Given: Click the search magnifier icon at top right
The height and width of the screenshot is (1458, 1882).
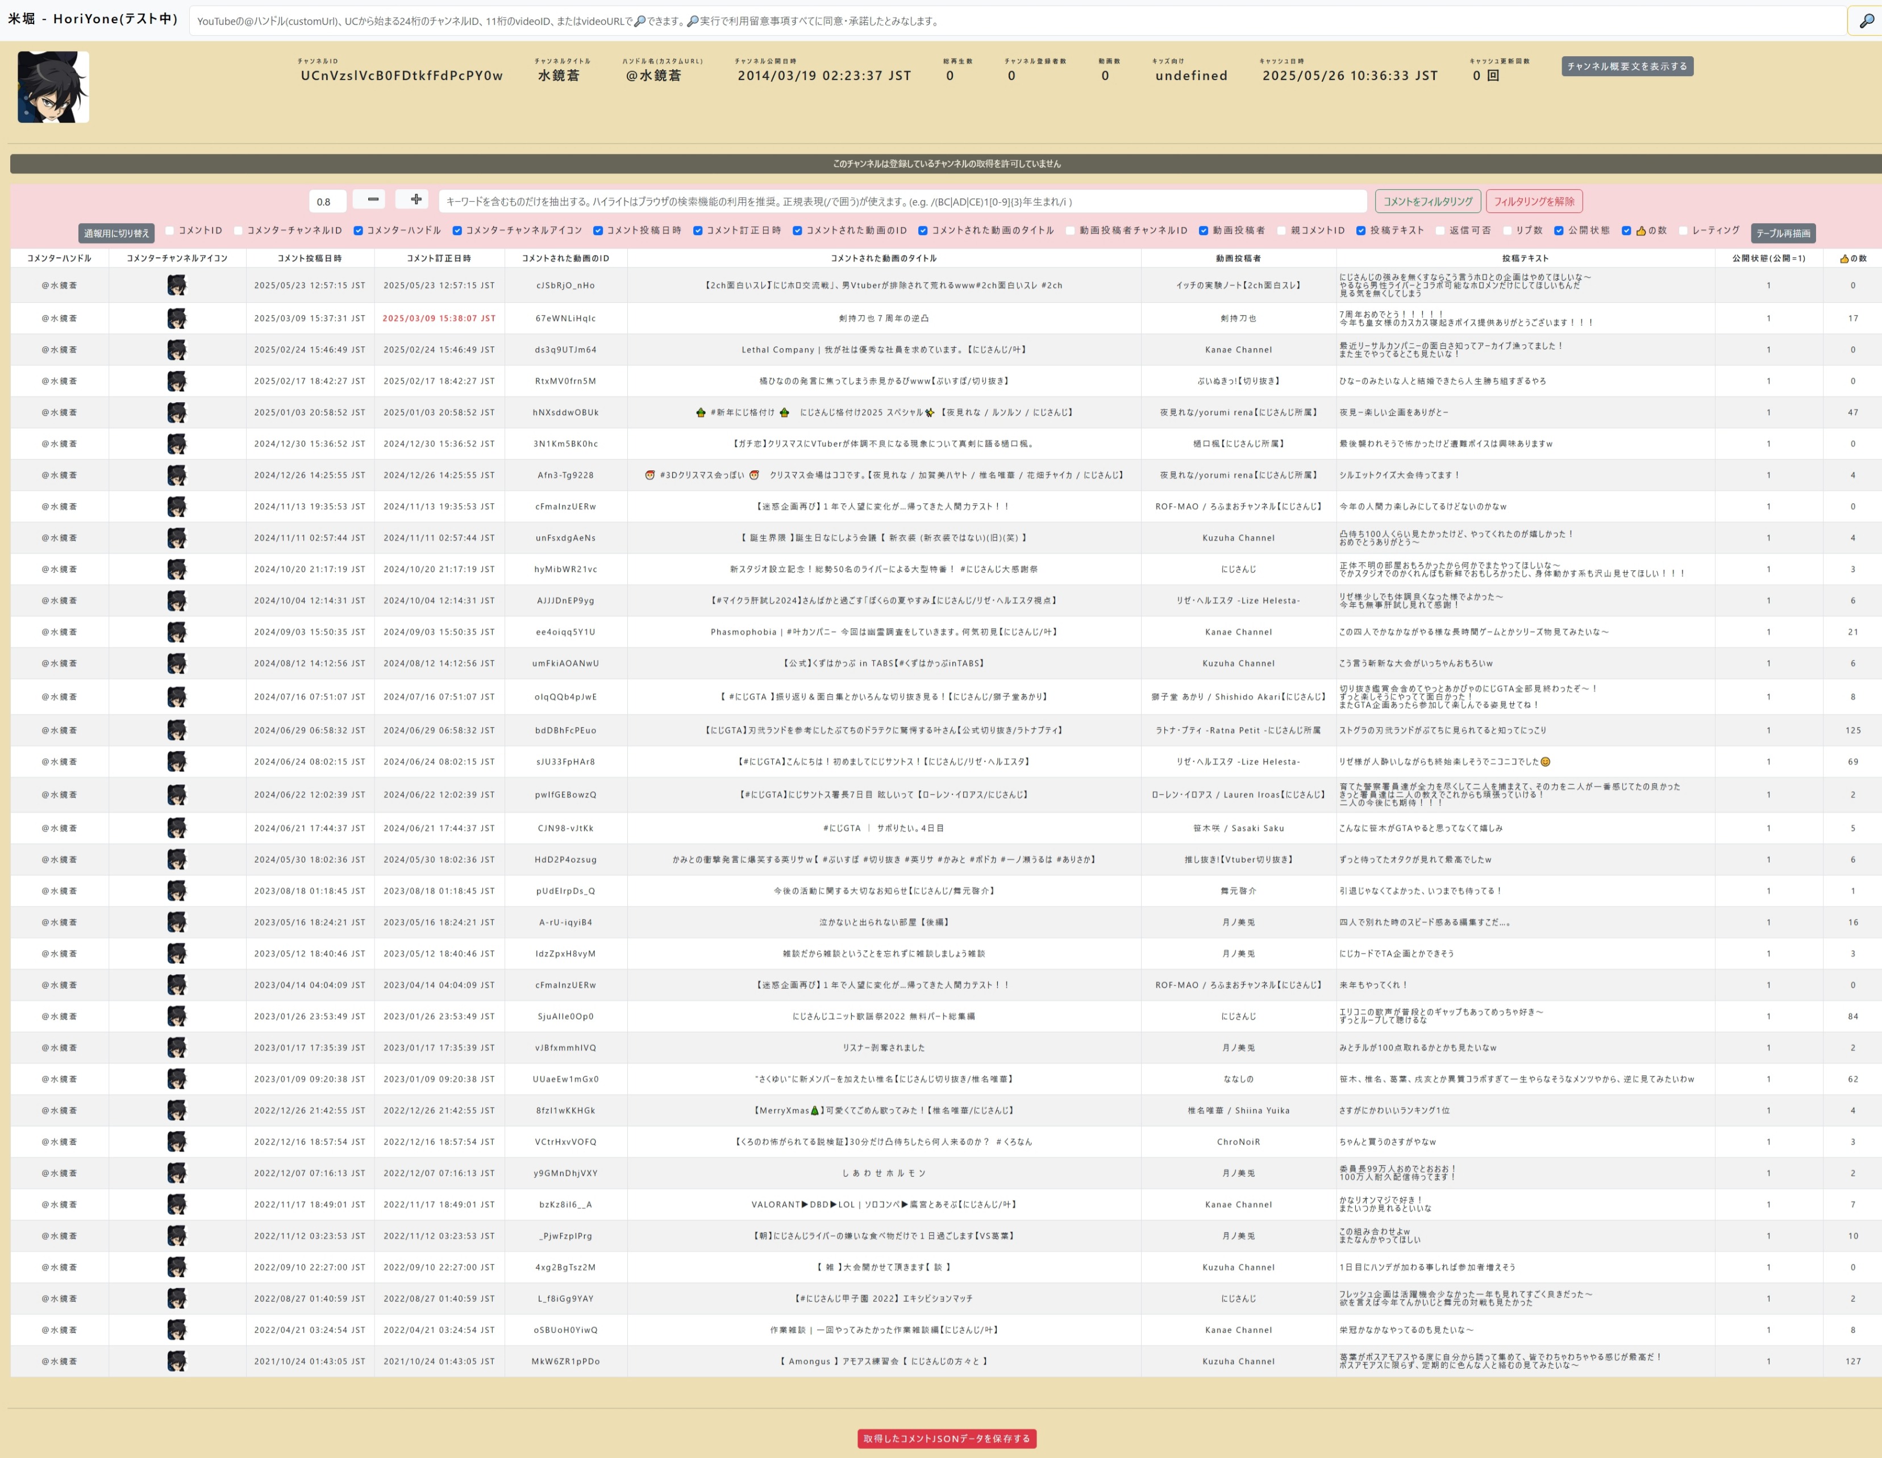Looking at the screenshot, I should (1866, 20).
